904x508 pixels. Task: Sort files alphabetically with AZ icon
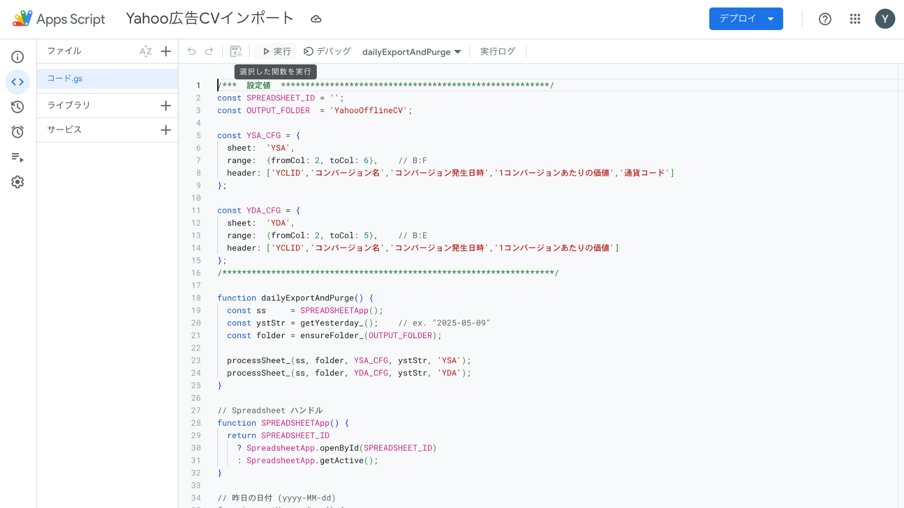[145, 51]
